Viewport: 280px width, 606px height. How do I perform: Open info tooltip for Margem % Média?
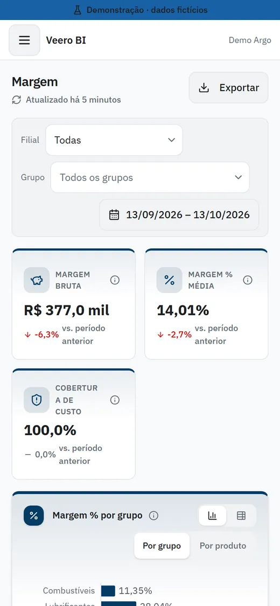pos(248,280)
